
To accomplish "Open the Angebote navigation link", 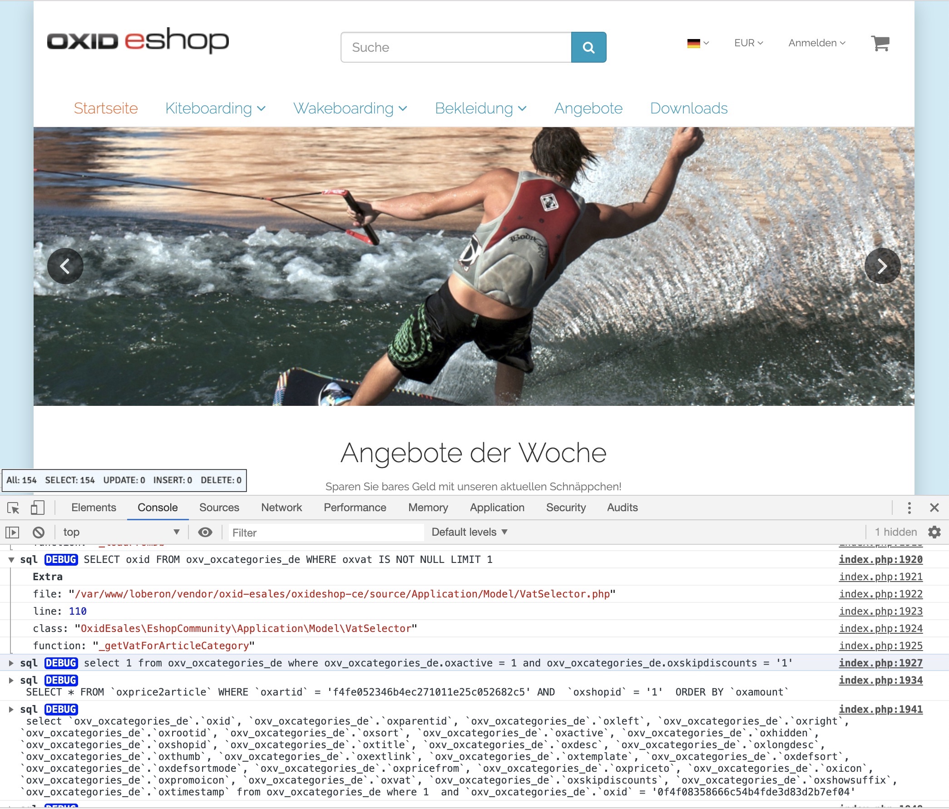I will (588, 109).
